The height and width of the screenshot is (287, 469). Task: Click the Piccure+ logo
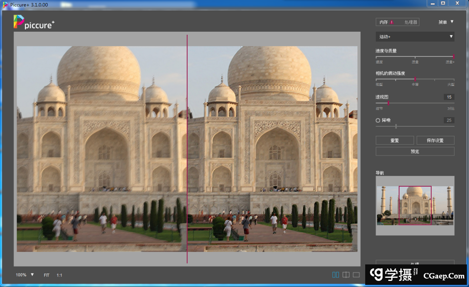[34, 23]
